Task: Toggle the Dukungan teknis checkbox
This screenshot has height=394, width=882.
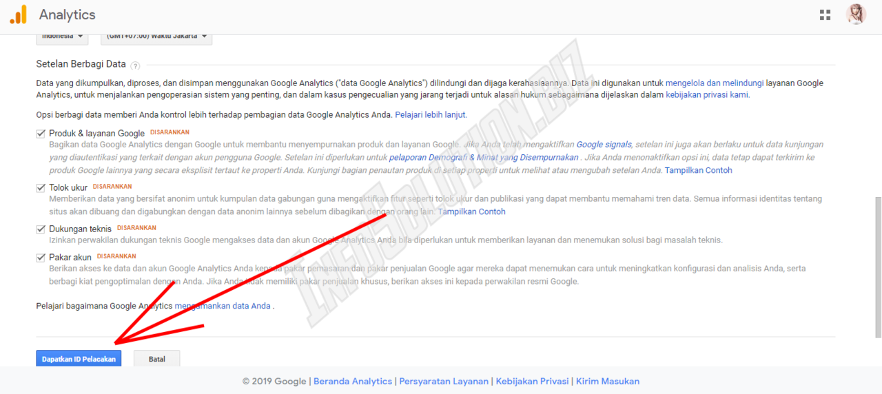Action: click(x=41, y=229)
